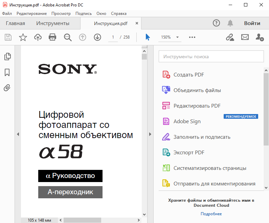Click the Войти sign-in button
269x223 pixels.
tap(252, 23)
